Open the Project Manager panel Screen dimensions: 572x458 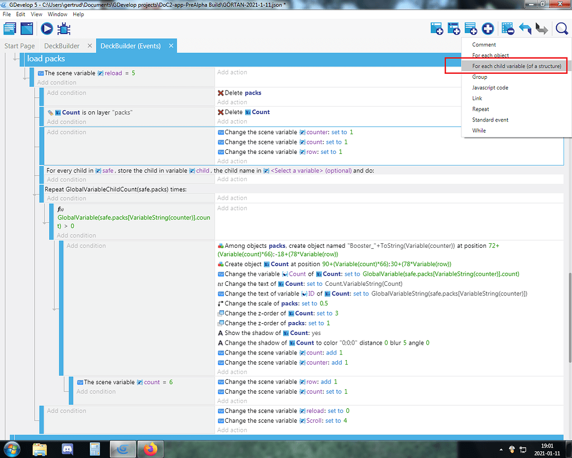(9, 28)
